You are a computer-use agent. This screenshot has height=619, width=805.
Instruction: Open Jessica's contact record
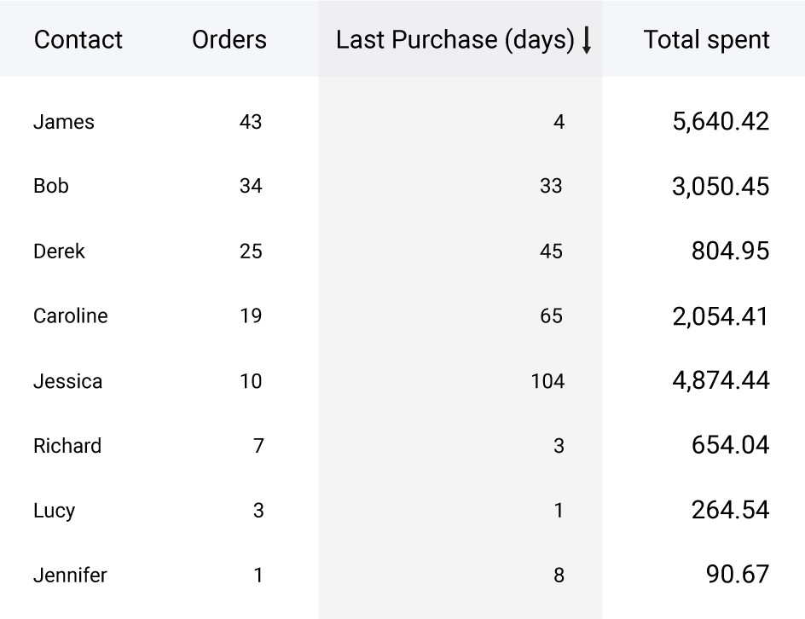(67, 381)
